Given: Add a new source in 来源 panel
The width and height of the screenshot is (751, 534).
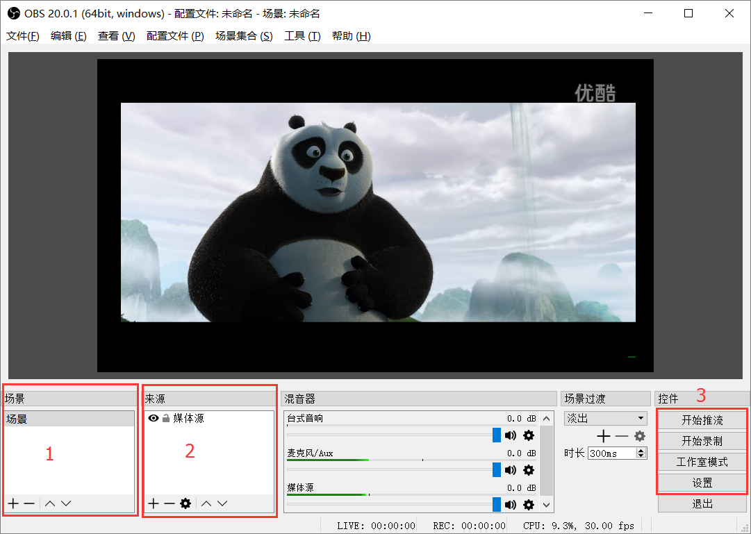Looking at the screenshot, I should coord(154,503).
